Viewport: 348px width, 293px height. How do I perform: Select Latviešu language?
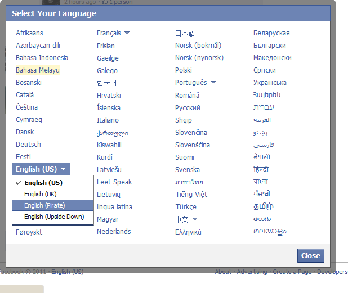point(109,170)
